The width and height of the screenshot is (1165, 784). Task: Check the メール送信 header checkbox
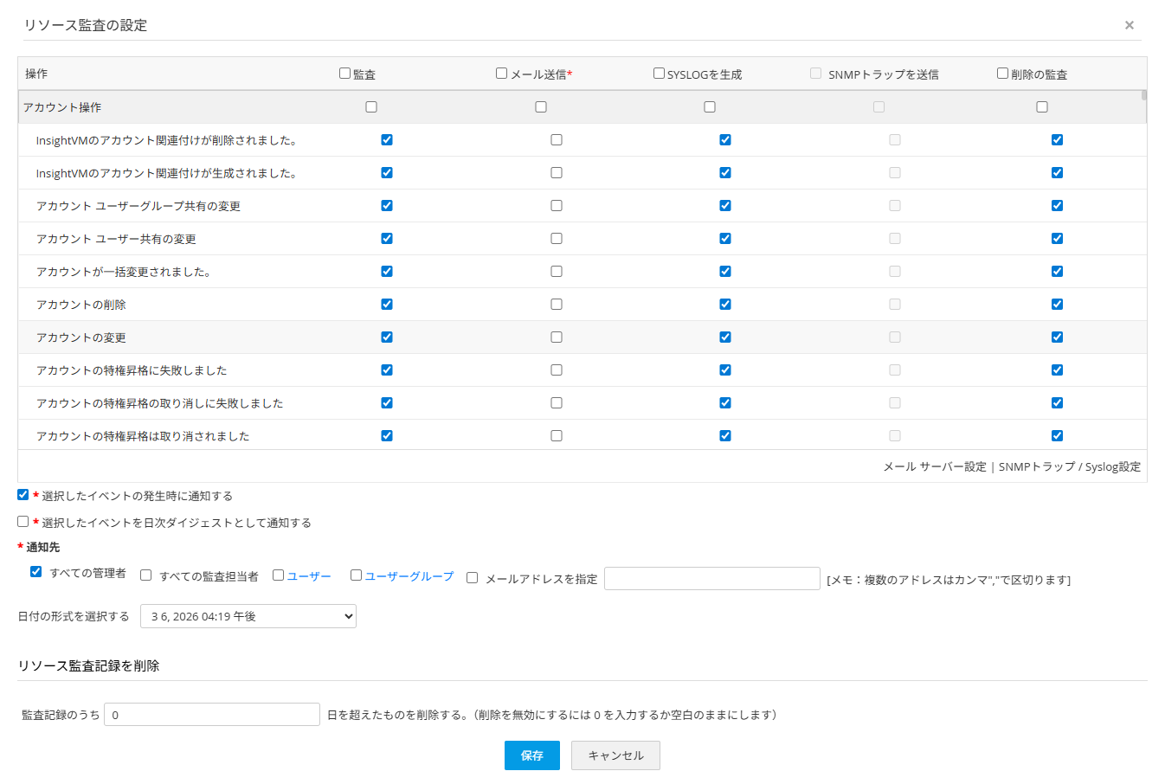501,74
